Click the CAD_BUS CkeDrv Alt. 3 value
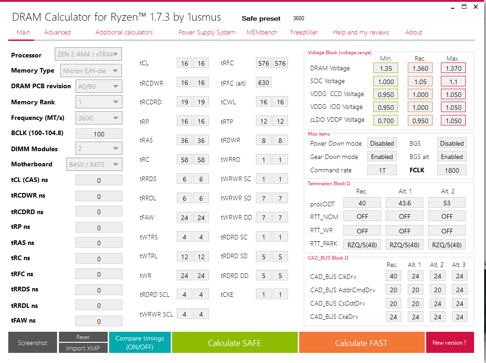486x363 pixels. [x=459, y=317]
